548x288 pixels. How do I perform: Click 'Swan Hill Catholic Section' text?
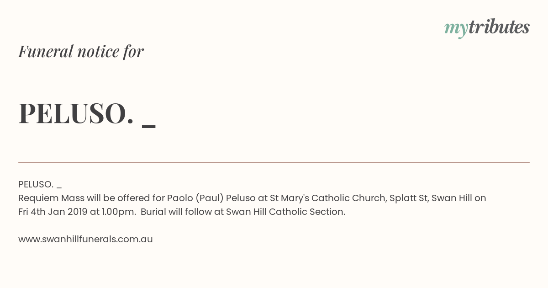click(285, 212)
